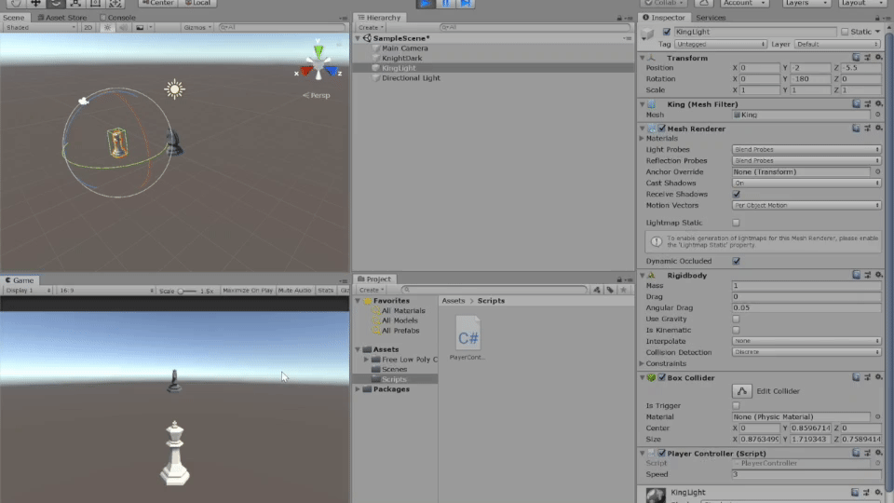Click the Transform component help icon

click(856, 58)
